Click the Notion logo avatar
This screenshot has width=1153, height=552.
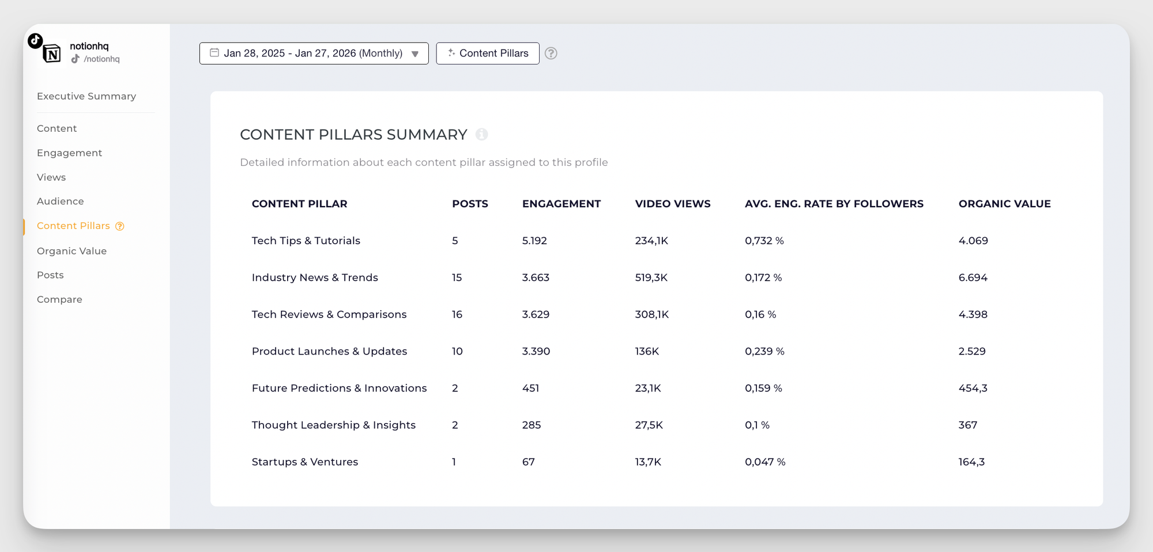pos(52,54)
